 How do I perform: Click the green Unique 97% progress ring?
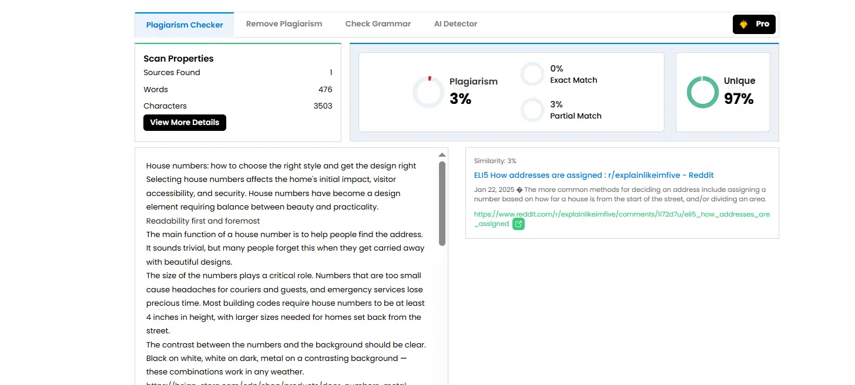pyautogui.click(x=702, y=92)
